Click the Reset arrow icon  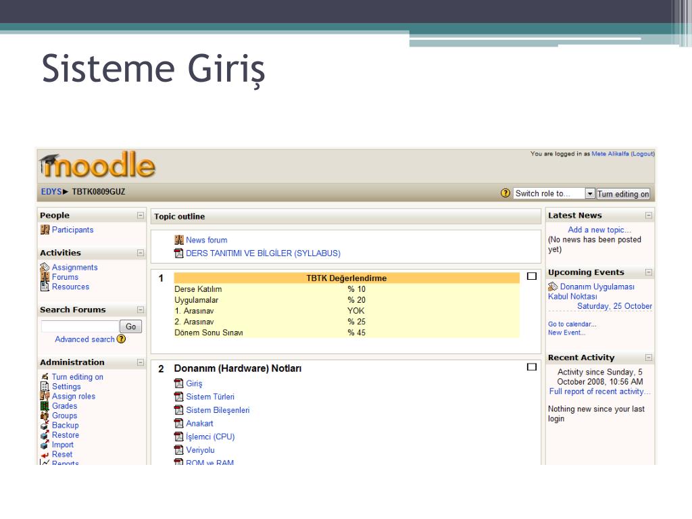[45, 455]
